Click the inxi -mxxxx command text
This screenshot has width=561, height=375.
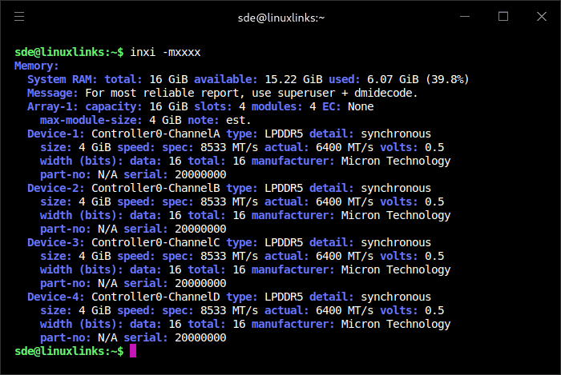point(165,52)
